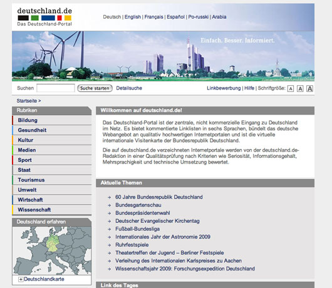
Task: Switch language to Arabia
Action: click(219, 17)
